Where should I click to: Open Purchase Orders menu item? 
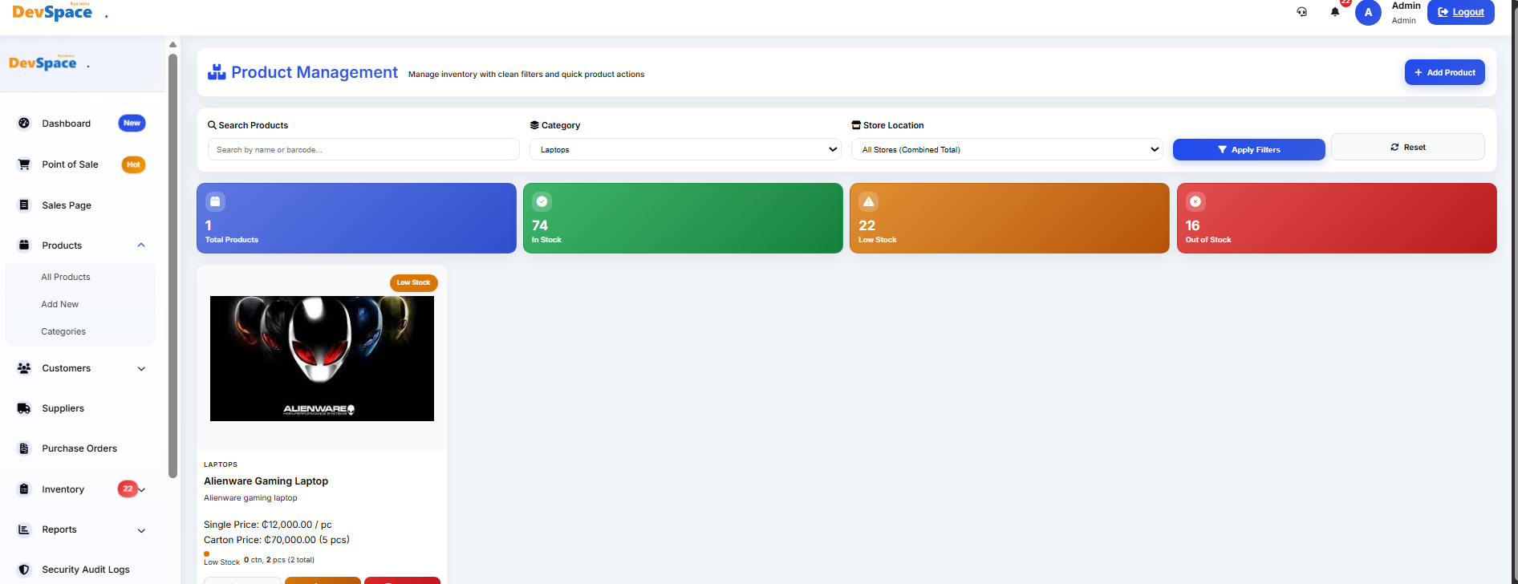point(80,448)
